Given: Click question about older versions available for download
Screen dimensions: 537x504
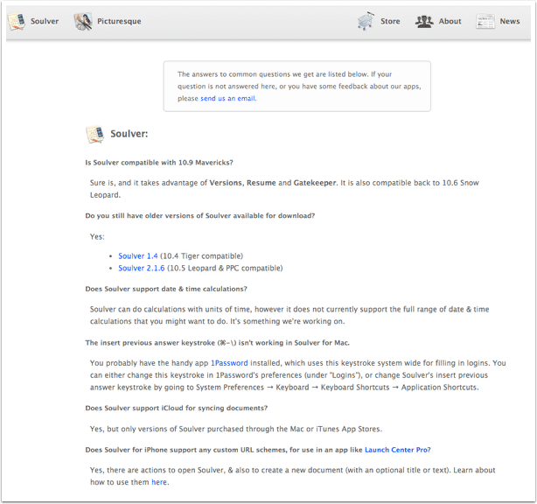Looking at the screenshot, I should pos(200,216).
